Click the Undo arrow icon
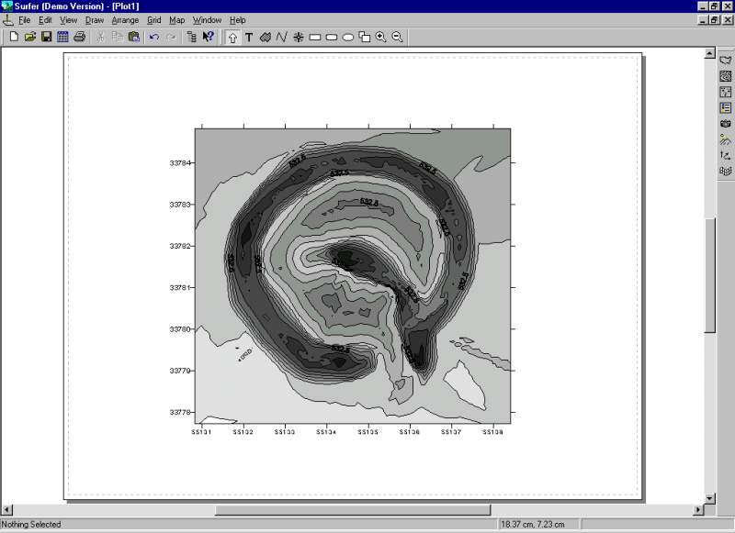This screenshot has width=735, height=533. tap(153, 37)
